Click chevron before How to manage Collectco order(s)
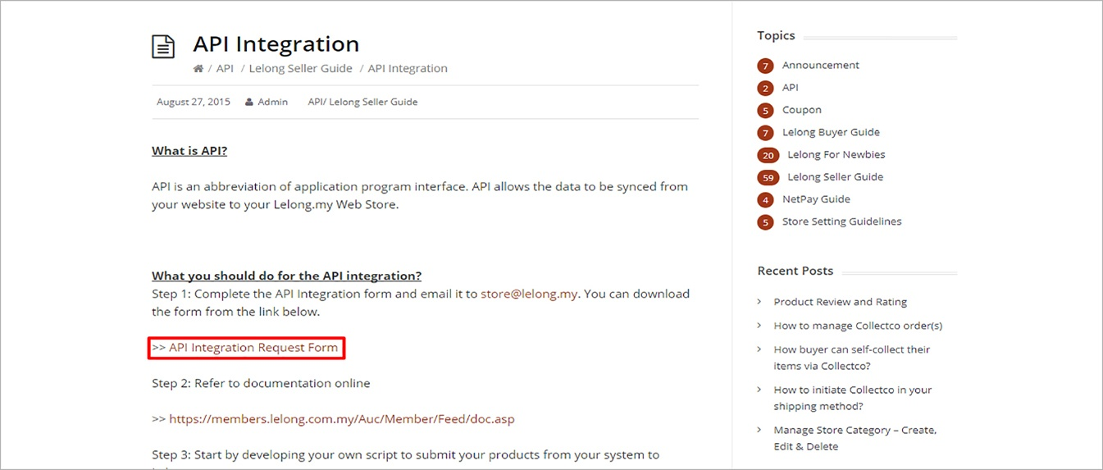 759,326
